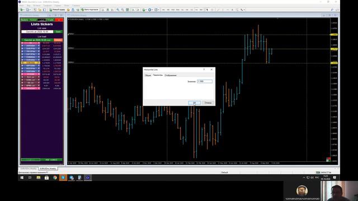Close tickers panel with the red X button

(x=59, y=20)
